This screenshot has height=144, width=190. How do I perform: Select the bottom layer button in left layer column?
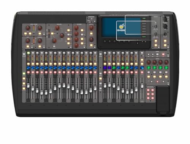coord(24,88)
